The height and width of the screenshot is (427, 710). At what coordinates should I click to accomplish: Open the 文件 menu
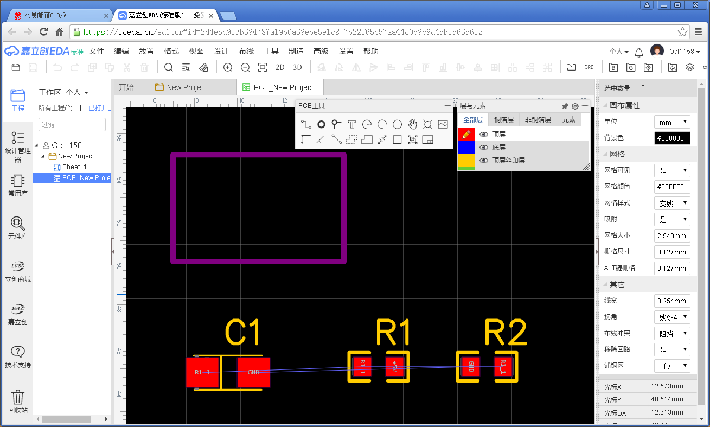coord(97,51)
